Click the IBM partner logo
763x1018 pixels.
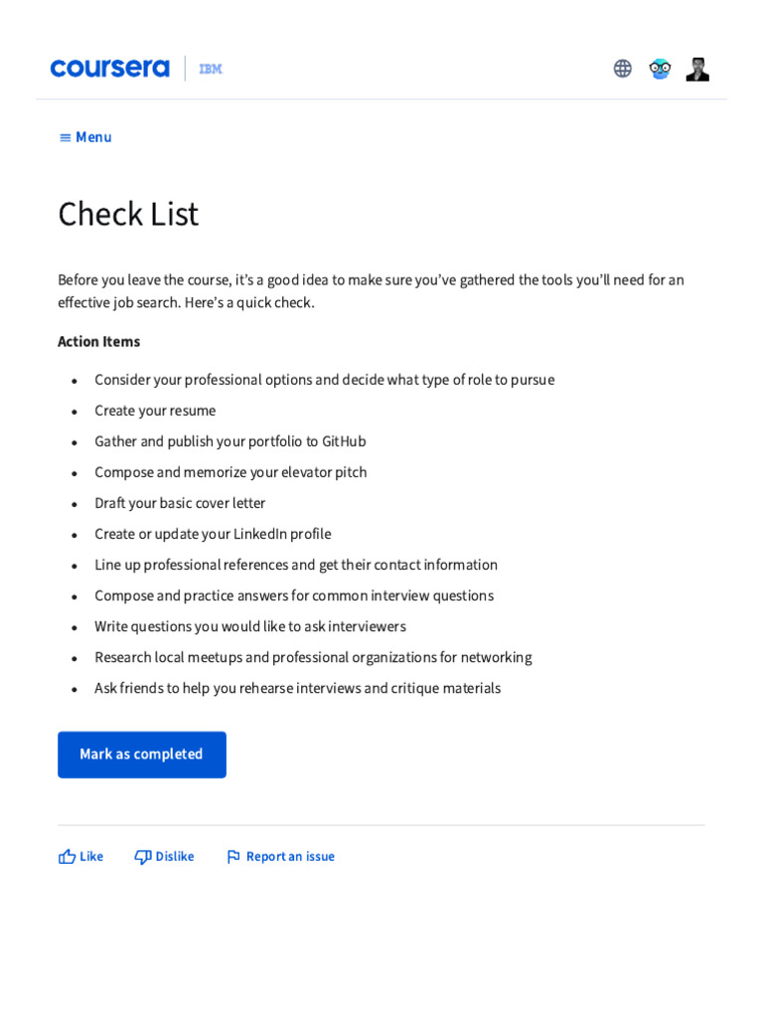(x=211, y=69)
